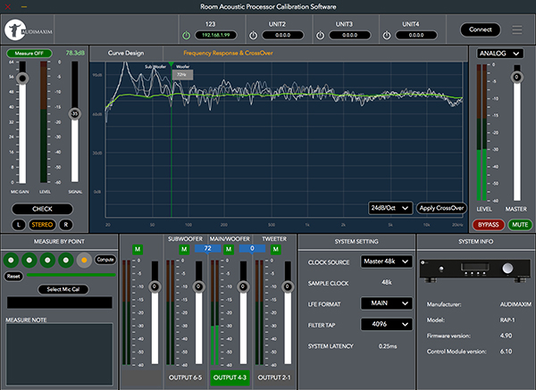Screen dimensions: 536x390
Task: Select STEREO channel mode
Action: (x=42, y=225)
